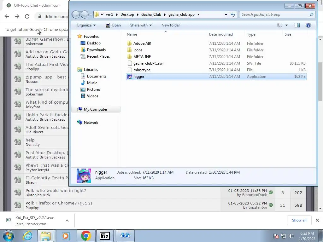Open Favorites in navigation pane

[x=91, y=37]
